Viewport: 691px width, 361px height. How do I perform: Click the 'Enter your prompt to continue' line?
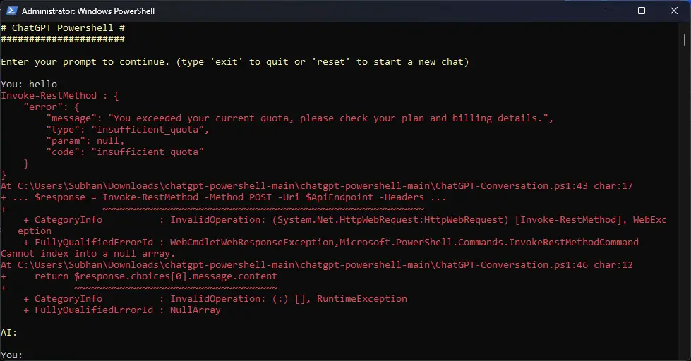click(235, 61)
